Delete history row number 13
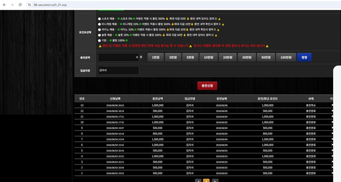The width and height of the screenshot is (341, 182). click(332, 105)
